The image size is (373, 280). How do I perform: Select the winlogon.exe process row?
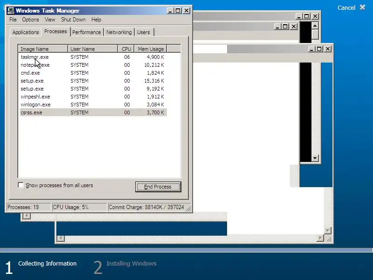pyautogui.click(x=93, y=105)
